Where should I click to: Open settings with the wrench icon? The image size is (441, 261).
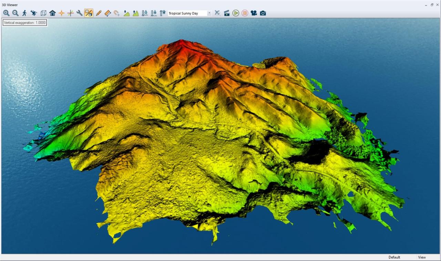pyautogui.click(x=79, y=13)
